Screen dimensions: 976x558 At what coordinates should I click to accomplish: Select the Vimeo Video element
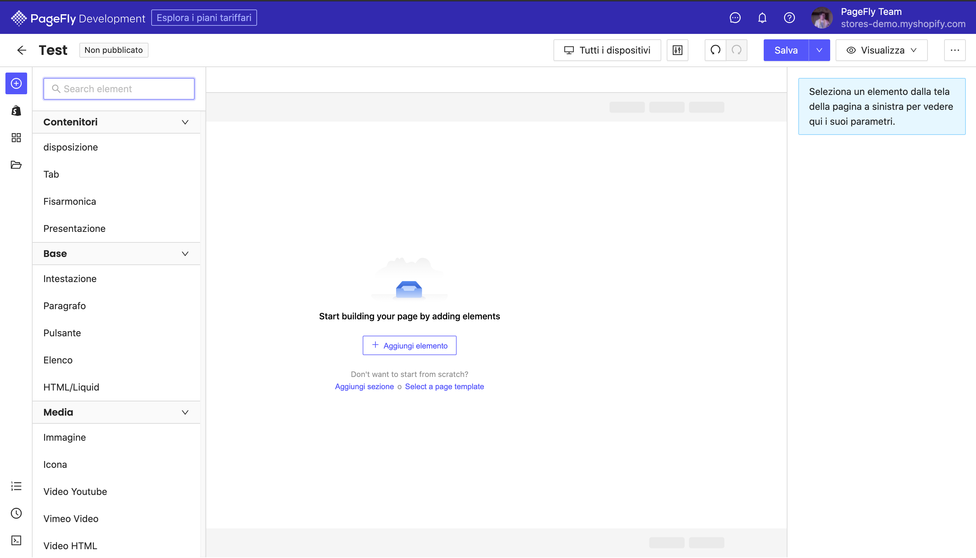point(117,519)
